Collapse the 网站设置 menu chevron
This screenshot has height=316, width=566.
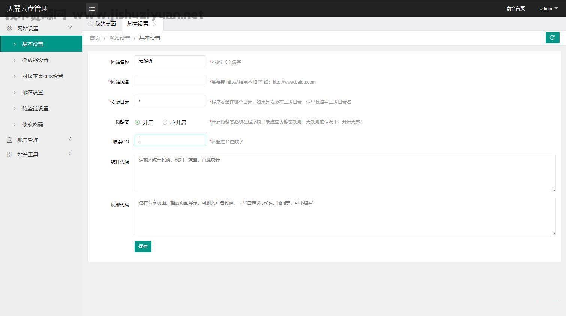[x=70, y=27]
